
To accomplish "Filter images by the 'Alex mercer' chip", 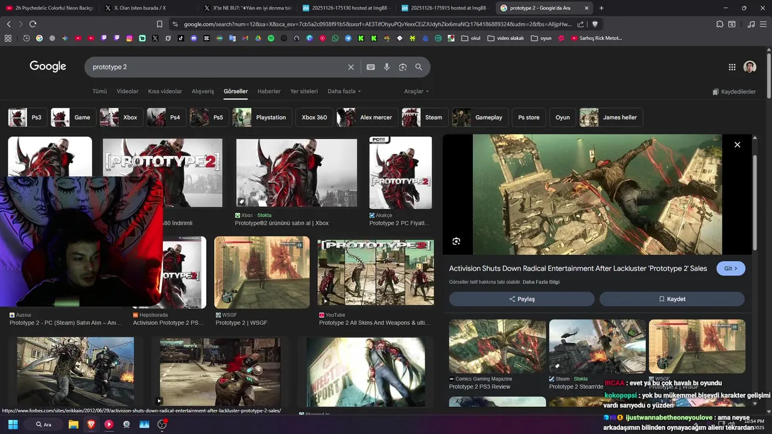I will click(367, 118).
